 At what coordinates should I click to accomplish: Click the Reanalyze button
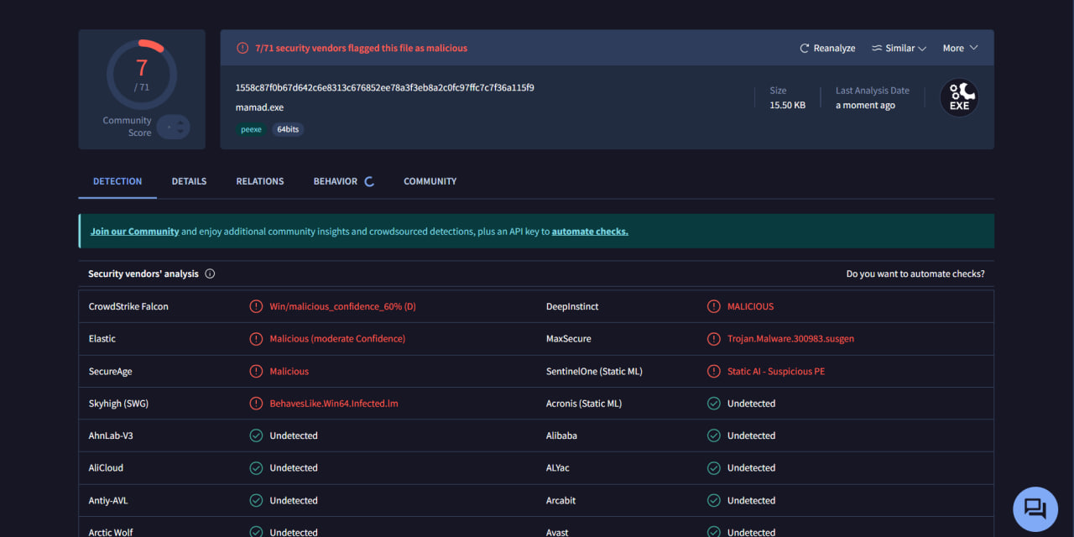pyautogui.click(x=827, y=48)
